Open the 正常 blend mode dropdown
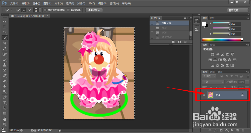 (213, 82)
